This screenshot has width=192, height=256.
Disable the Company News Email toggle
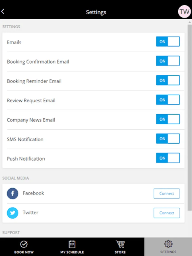pos(168,119)
